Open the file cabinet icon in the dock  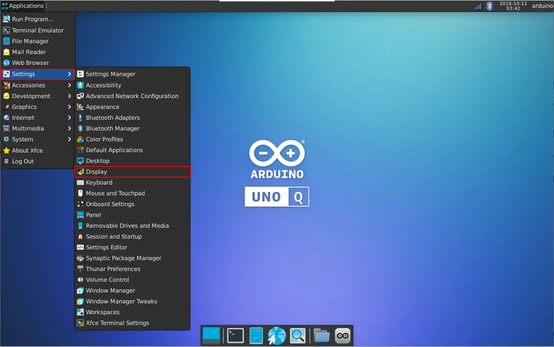tap(256, 336)
